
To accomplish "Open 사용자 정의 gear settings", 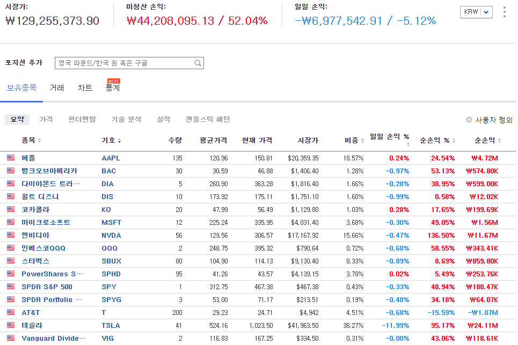I will 489,120.
